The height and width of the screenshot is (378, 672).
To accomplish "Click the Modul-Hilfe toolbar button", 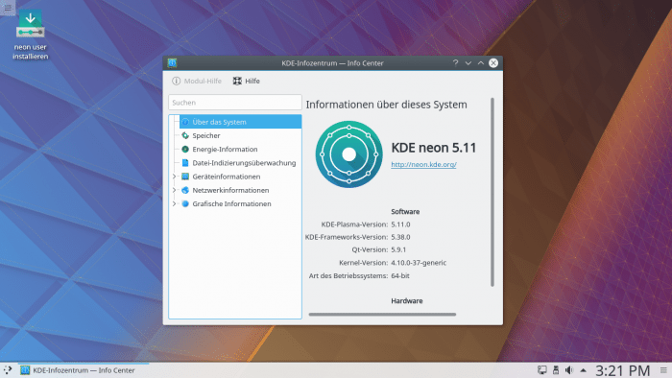I will (197, 81).
